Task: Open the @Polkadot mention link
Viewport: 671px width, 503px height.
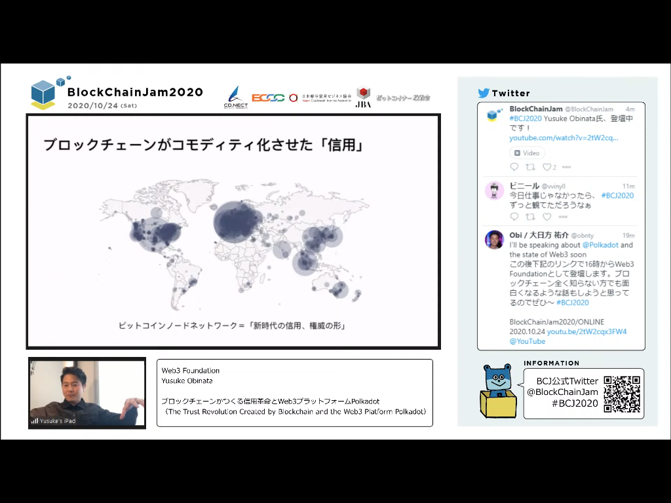Action: [600, 245]
